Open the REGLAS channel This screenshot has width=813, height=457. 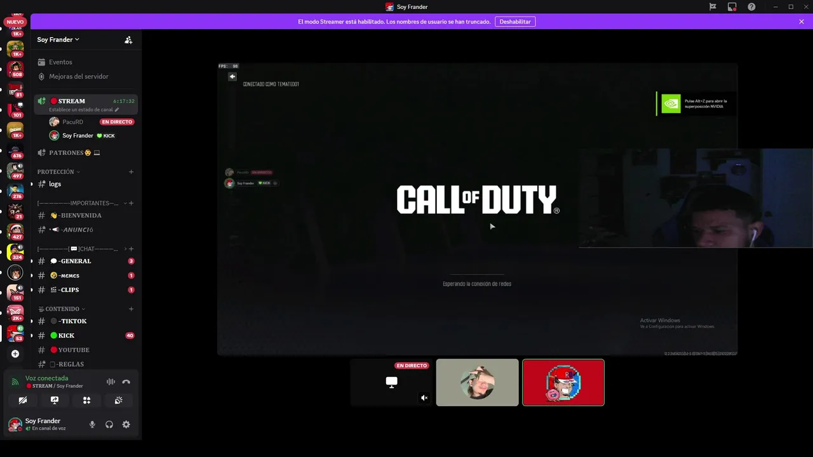(x=86, y=364)
